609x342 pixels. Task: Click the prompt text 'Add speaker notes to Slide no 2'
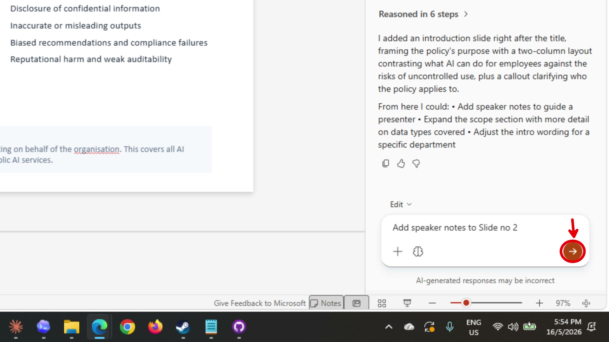pos(455,227)
